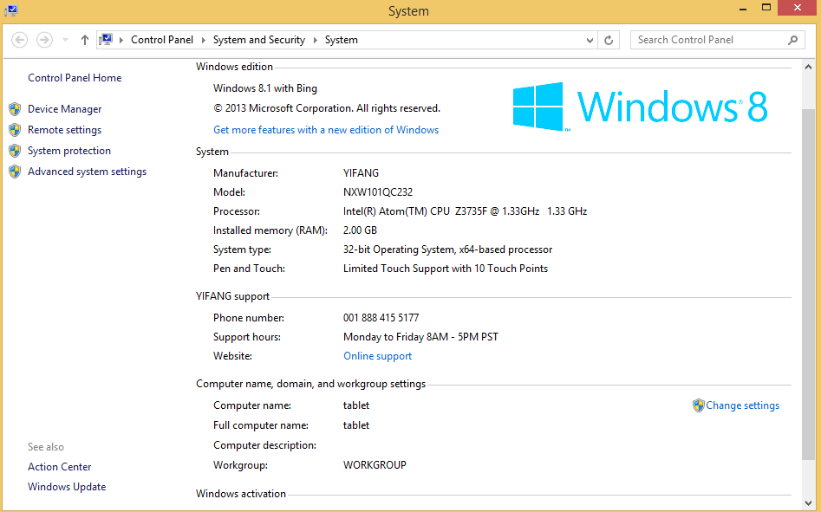Go up one level with Up arrow

click(84, 40)
